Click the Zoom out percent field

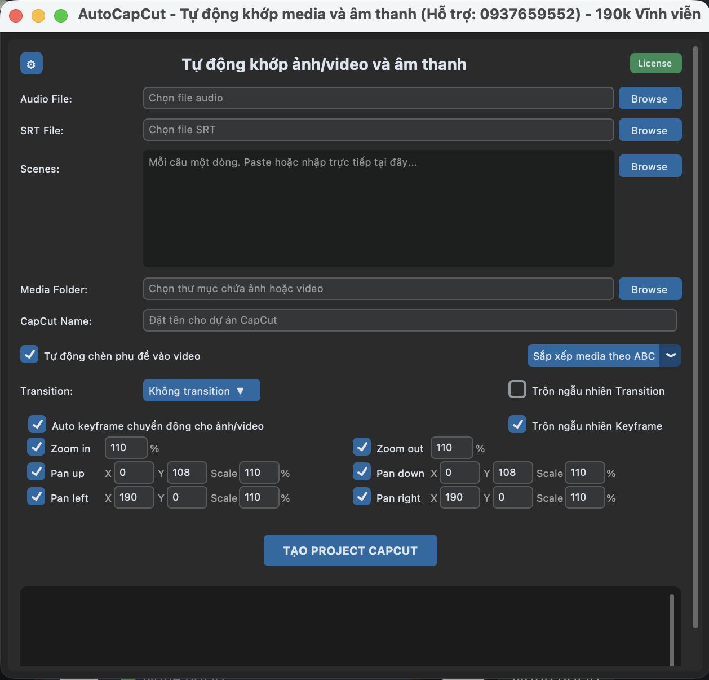point(452,448)
